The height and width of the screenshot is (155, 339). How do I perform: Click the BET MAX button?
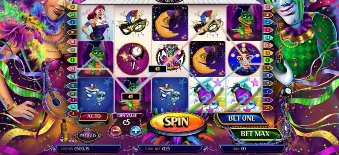point(255,134)
